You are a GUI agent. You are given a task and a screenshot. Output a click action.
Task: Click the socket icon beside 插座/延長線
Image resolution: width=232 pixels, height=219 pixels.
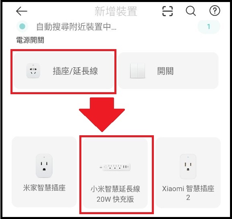33,71
